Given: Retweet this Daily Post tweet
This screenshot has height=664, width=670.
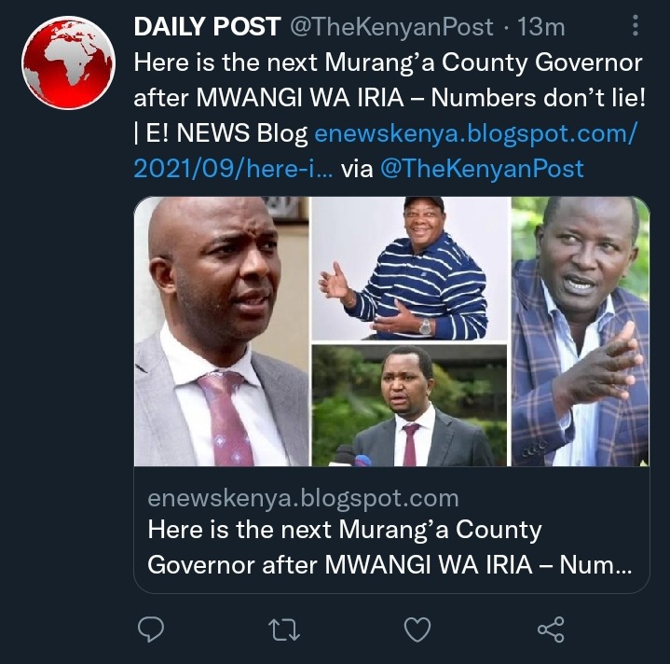Looking at the screenshot, I should [x=284, y=629].
